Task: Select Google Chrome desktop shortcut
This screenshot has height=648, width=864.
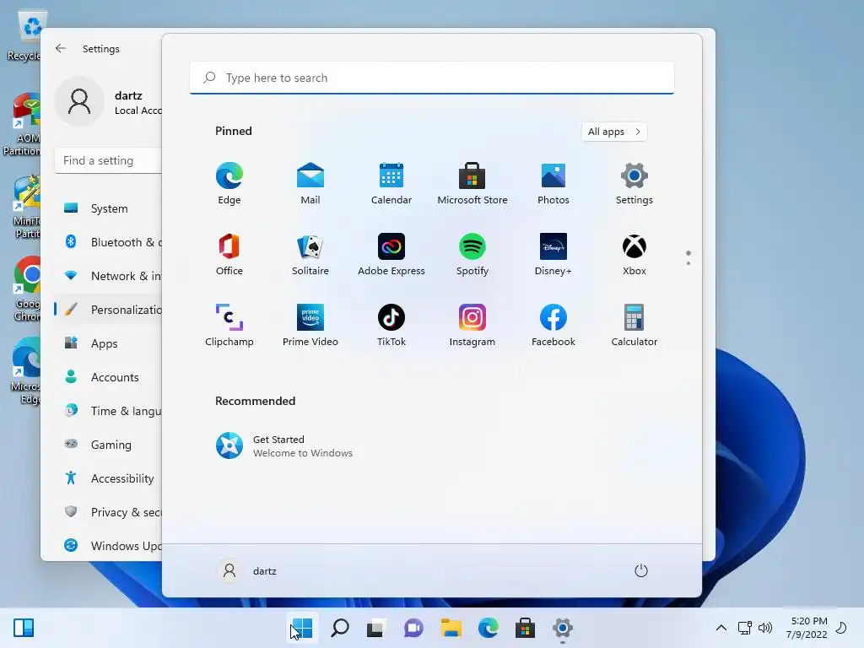Action: 25,289
